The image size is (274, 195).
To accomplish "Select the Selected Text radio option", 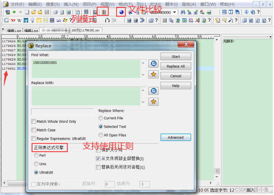I will pos(101,127).
